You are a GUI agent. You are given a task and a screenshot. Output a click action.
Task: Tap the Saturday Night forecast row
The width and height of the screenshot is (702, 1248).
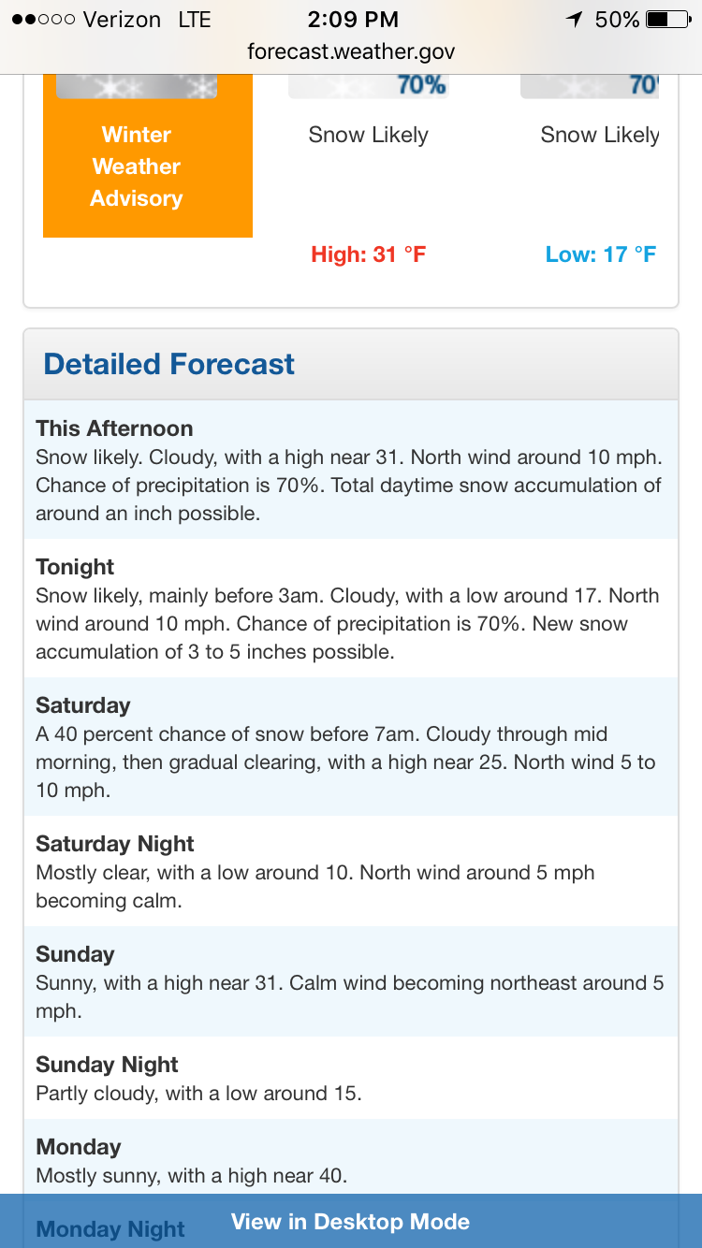(x=351, y=871)
